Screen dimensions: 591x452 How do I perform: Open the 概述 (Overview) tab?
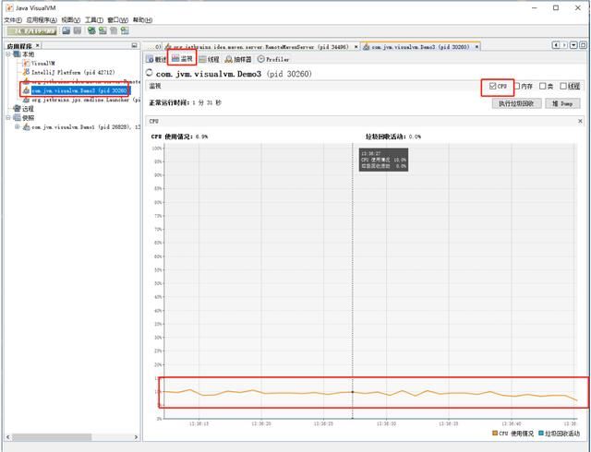tap(156, 59)
